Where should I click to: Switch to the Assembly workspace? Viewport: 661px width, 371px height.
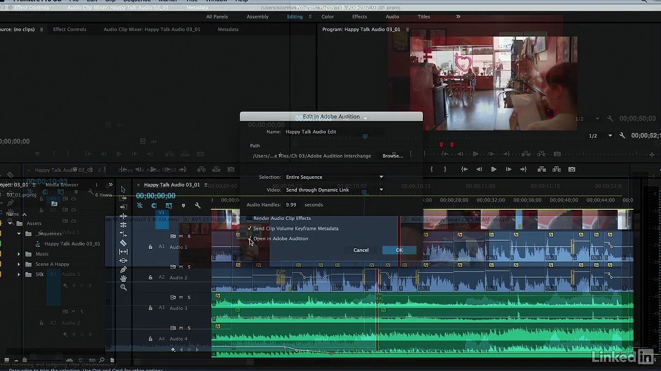257,16
